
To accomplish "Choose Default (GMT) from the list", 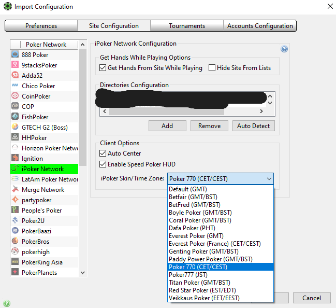I will [221, 189].
